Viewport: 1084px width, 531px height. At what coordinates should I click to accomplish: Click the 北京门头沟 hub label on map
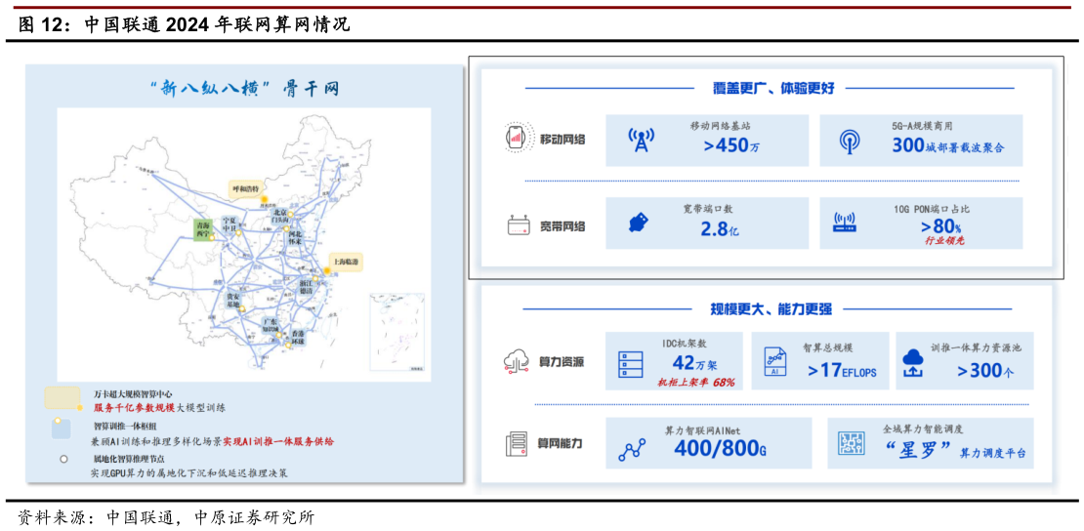[x=280, y=215]
